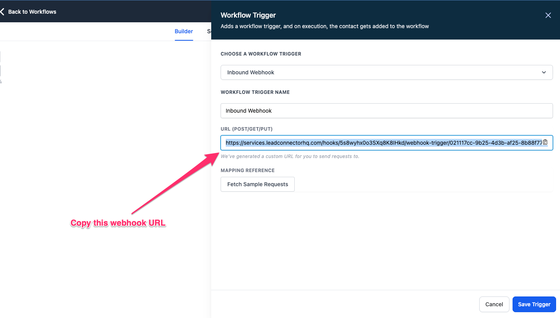The height and width of the screenshot is (318, 560).
Task: Copy the webhook URL using the clipboard icon
Action: click(545, 143)
